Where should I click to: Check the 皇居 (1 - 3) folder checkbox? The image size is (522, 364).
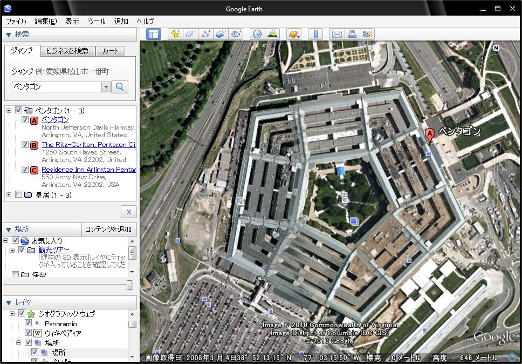tap(19, 194)
